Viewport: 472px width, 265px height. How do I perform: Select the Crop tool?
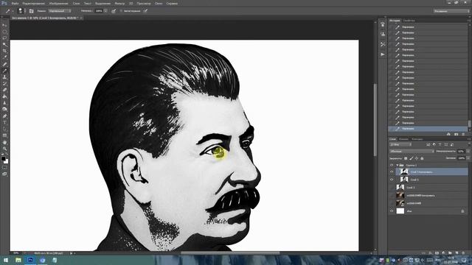[4, 51]
